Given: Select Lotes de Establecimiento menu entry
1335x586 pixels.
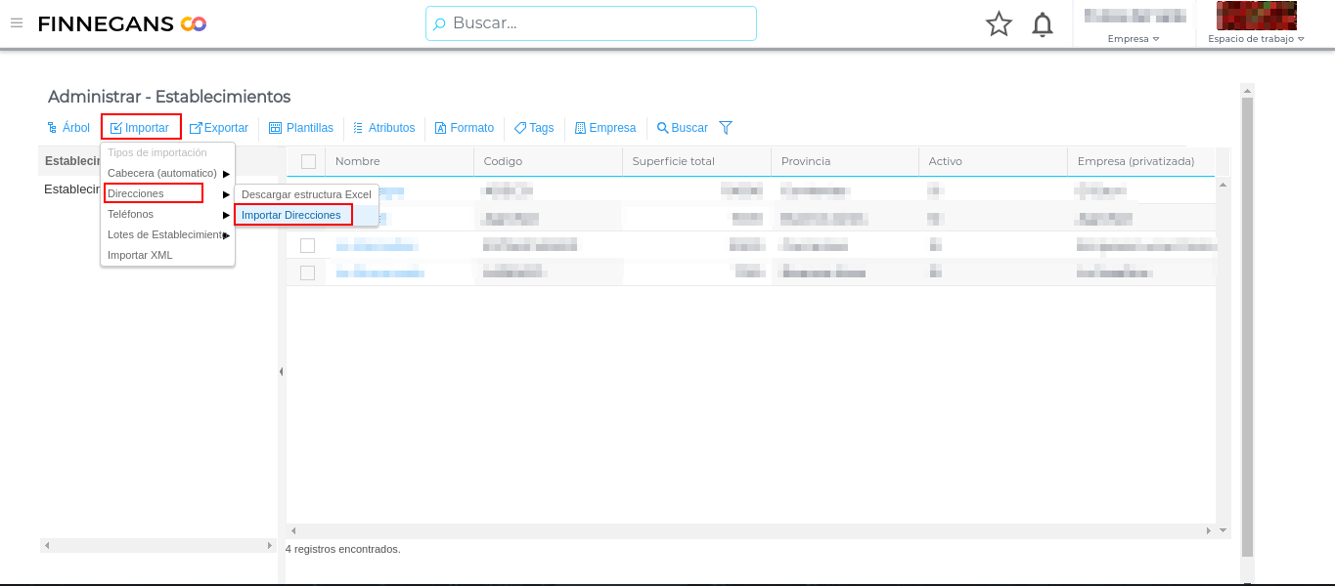Looking at the screenshot, I should [167, 234].
